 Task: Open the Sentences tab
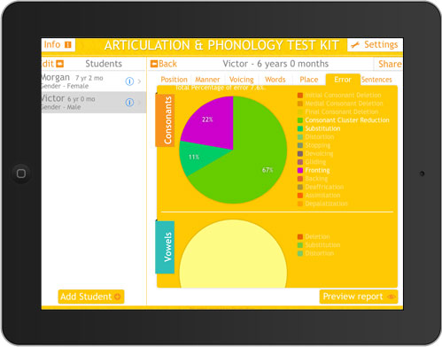376,80
